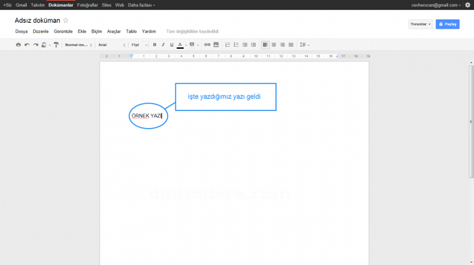Screen dimensions: 474x265
Task: Click the Yorumlar button
Action: click(x=420, y=24)
